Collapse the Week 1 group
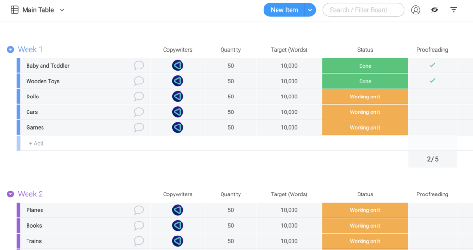Viewport: 473px width, 250px height. coord(10,49)
